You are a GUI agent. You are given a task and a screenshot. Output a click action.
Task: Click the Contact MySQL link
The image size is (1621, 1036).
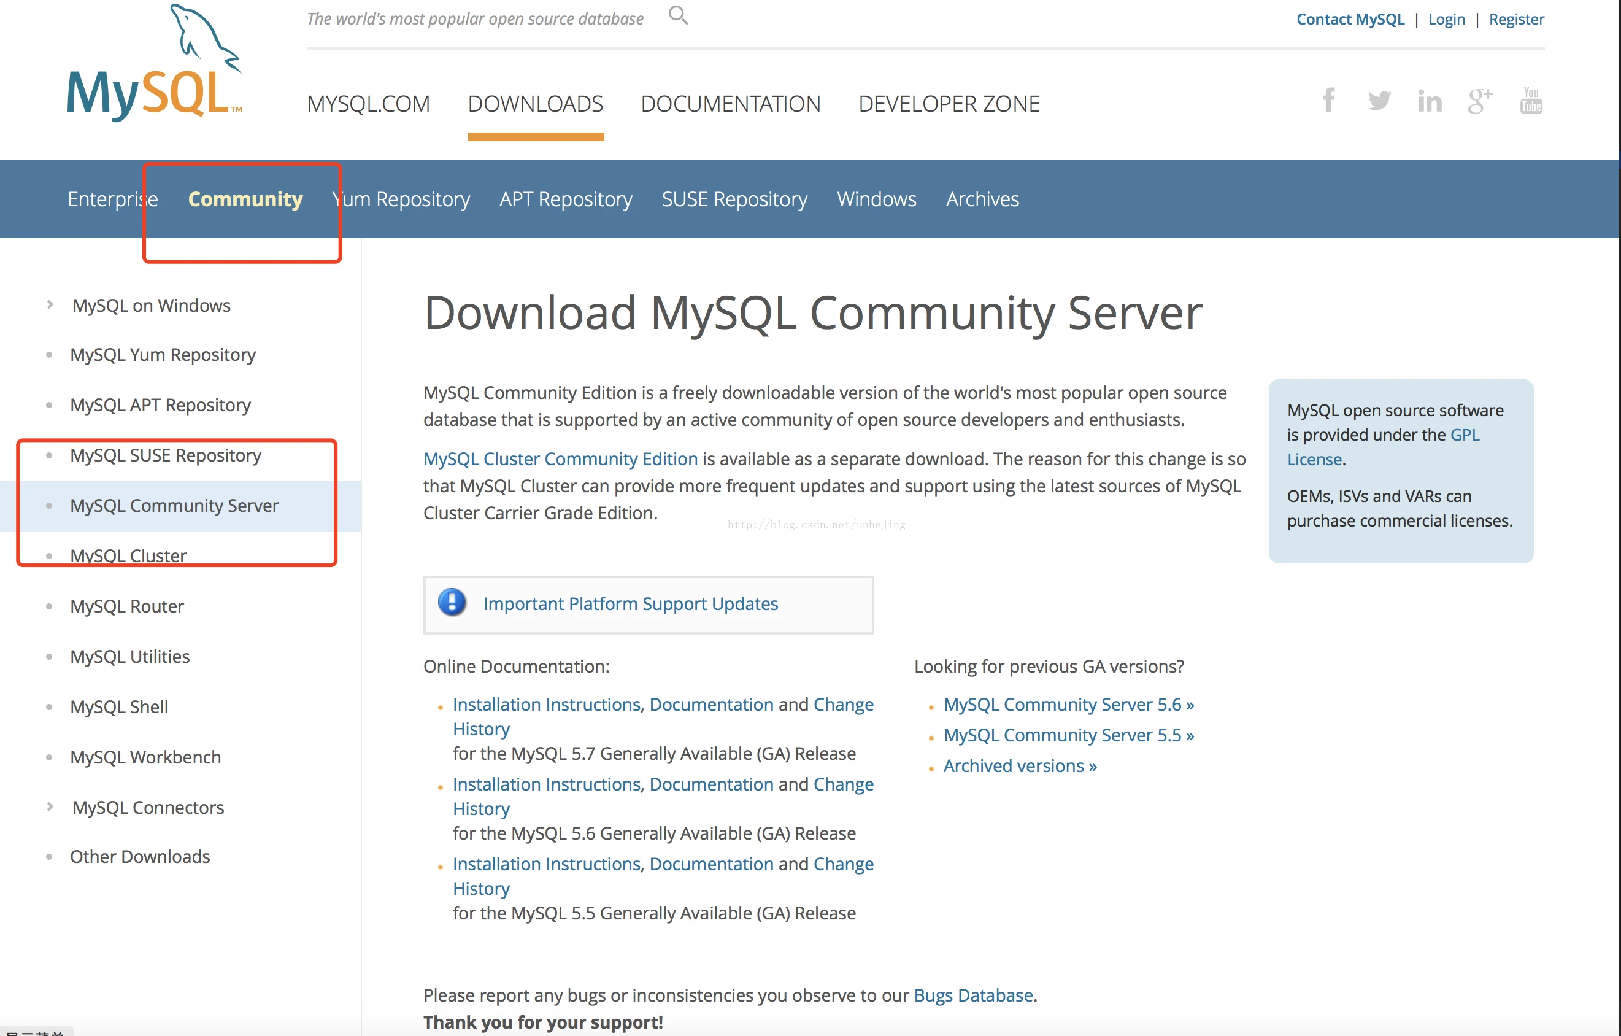(x=1350, y=19)
